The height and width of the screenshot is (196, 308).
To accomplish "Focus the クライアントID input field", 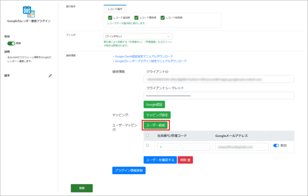I will click(219, 79).
